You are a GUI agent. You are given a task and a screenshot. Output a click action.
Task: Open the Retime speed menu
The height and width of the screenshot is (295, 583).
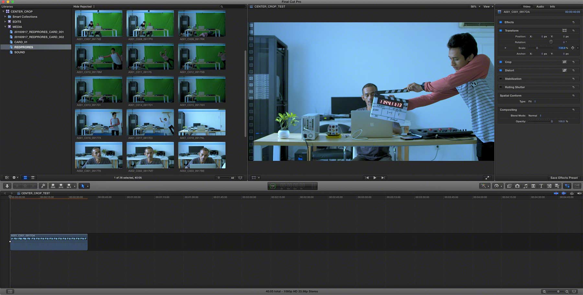[497, 186]
